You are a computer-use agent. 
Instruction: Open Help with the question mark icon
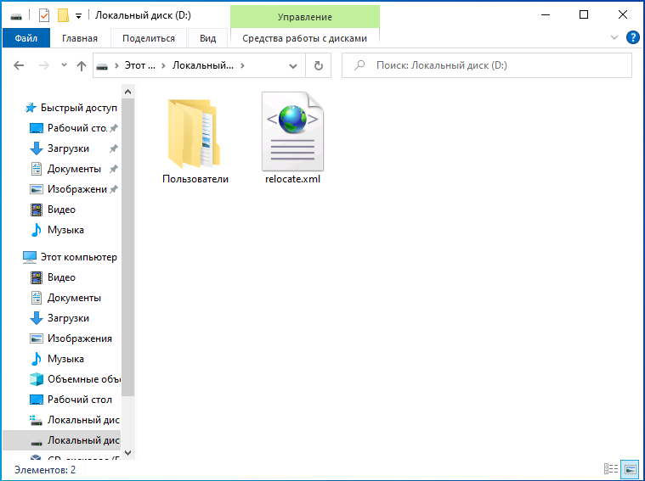tap(632, 38)
